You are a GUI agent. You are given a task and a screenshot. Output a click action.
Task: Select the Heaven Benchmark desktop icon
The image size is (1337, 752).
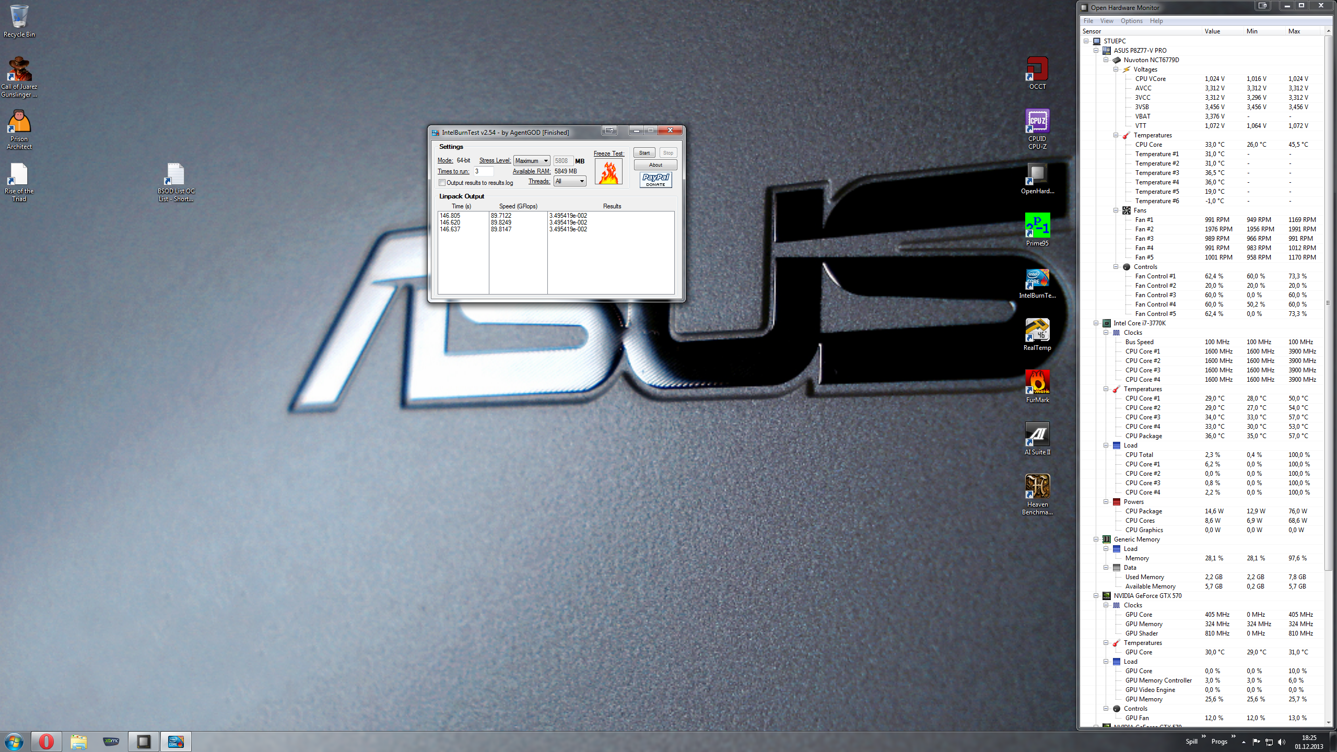1037,495
